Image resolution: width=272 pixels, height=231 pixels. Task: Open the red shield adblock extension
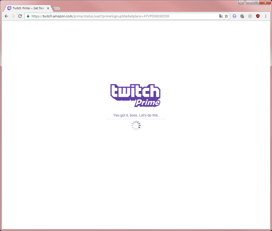(x=258, y=16)
